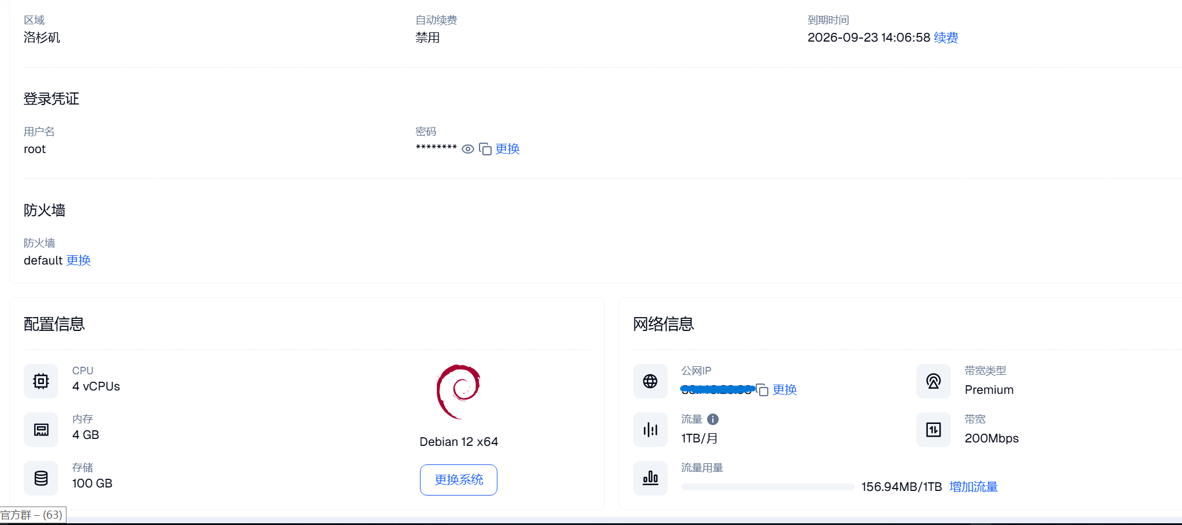
Task: Click the CPU chip icon
Action: point(41,381)
